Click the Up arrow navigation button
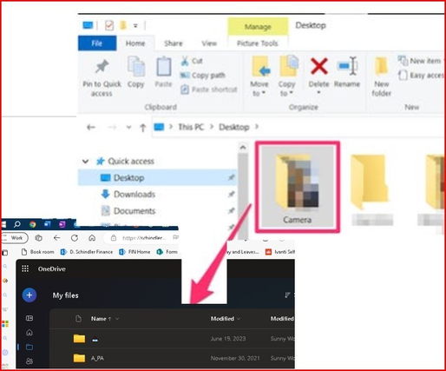 click(142, 128)
